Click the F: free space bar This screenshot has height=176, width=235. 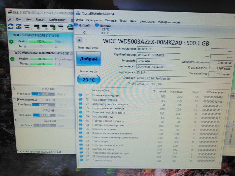45,125
